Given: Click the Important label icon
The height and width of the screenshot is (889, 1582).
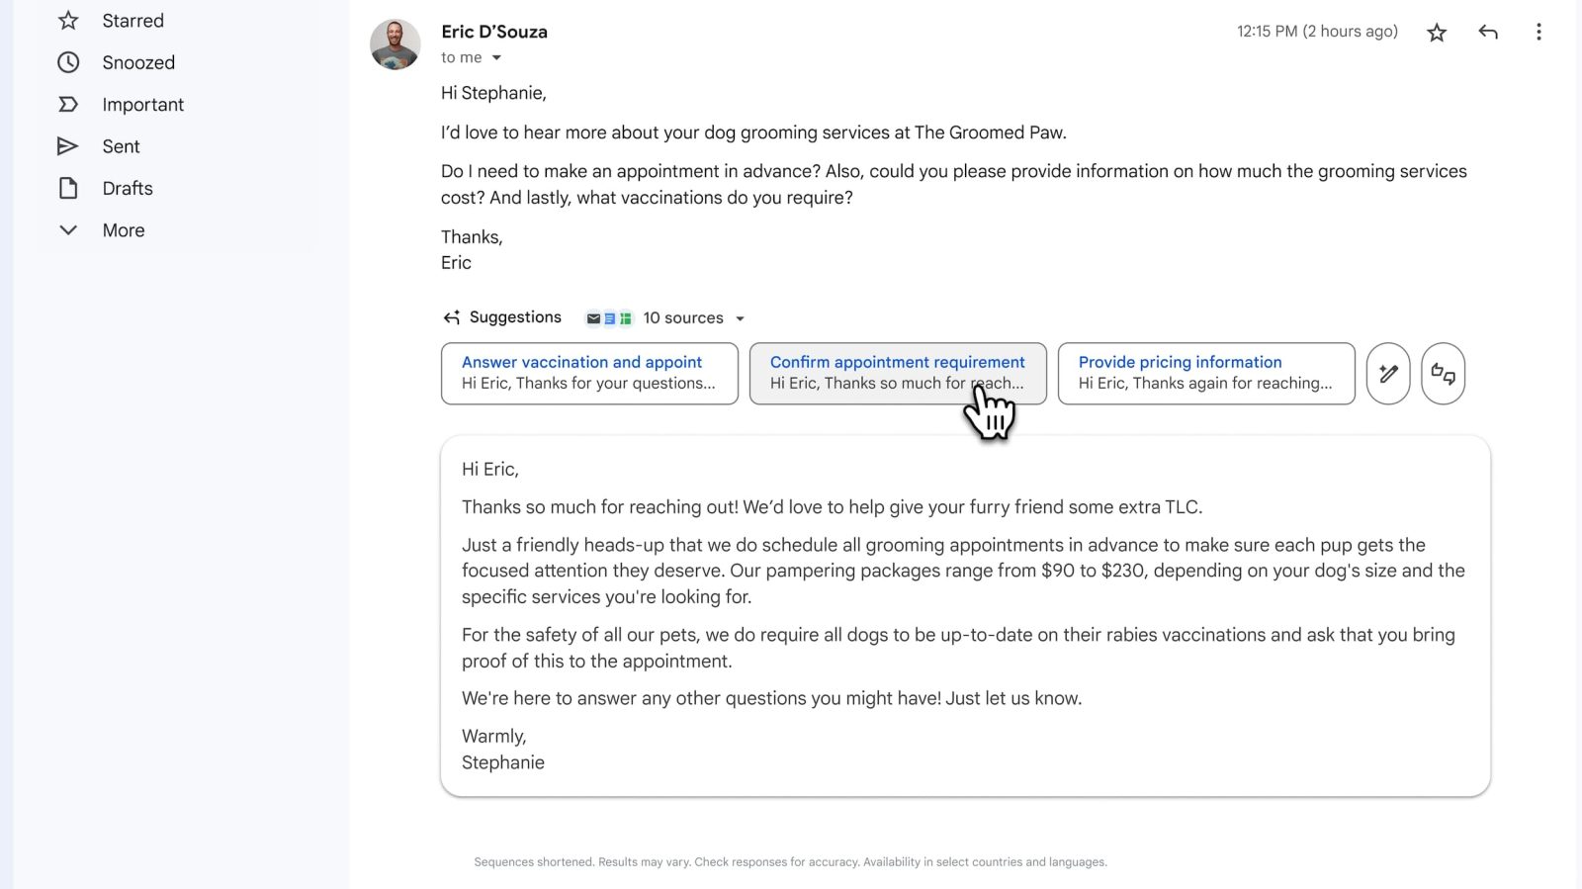Looking at the screenshot, I should (x=68, y=105).
